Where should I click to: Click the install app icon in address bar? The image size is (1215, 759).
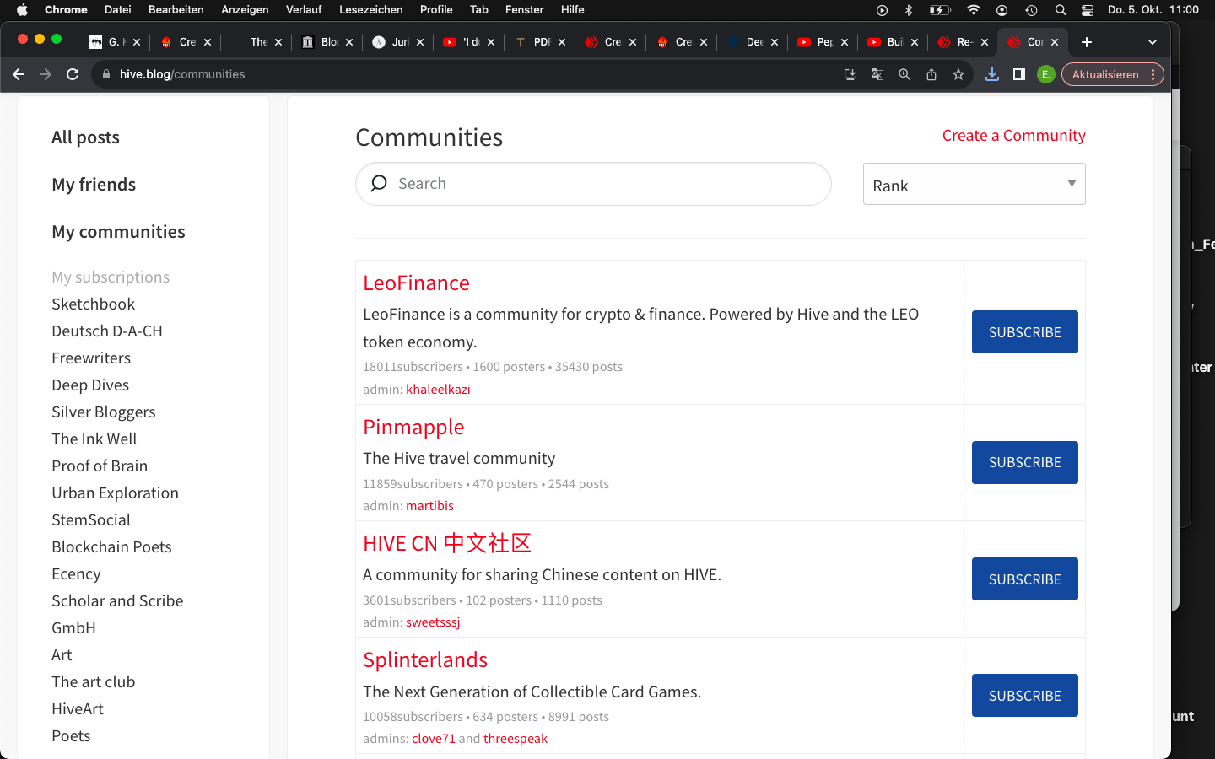[850, 74]
